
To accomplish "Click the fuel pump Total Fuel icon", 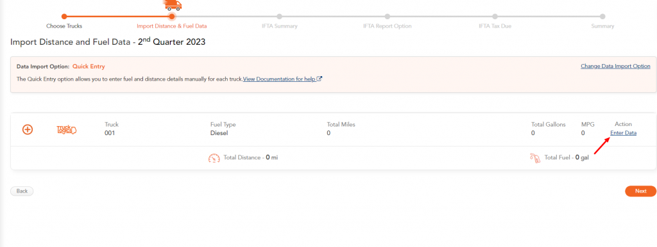I will (x=535, y=158).
